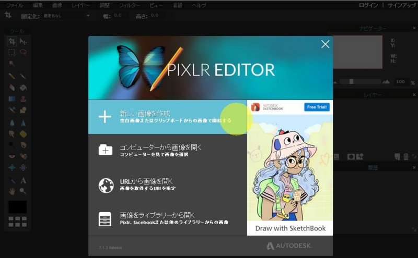Viewport: 418px width, 258px height.
Task: Select the Burn hand tool
Action: (23, 145)
